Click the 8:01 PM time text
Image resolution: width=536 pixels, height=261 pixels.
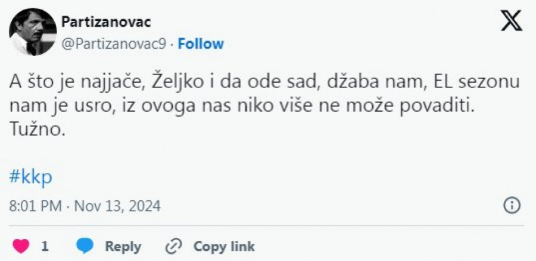35,206
